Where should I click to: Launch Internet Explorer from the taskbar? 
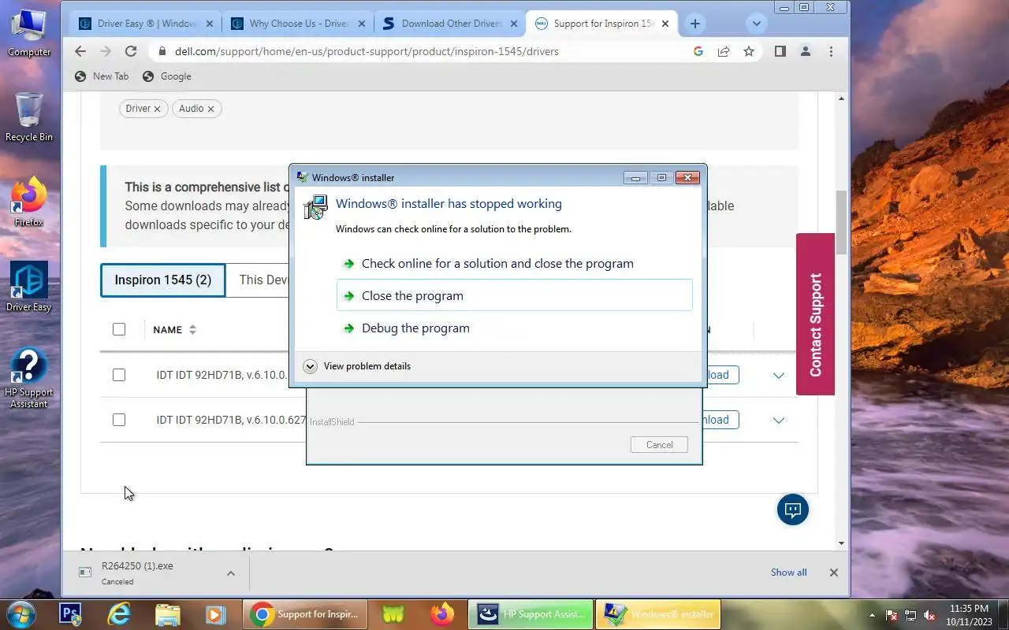[x=119, y=614]
